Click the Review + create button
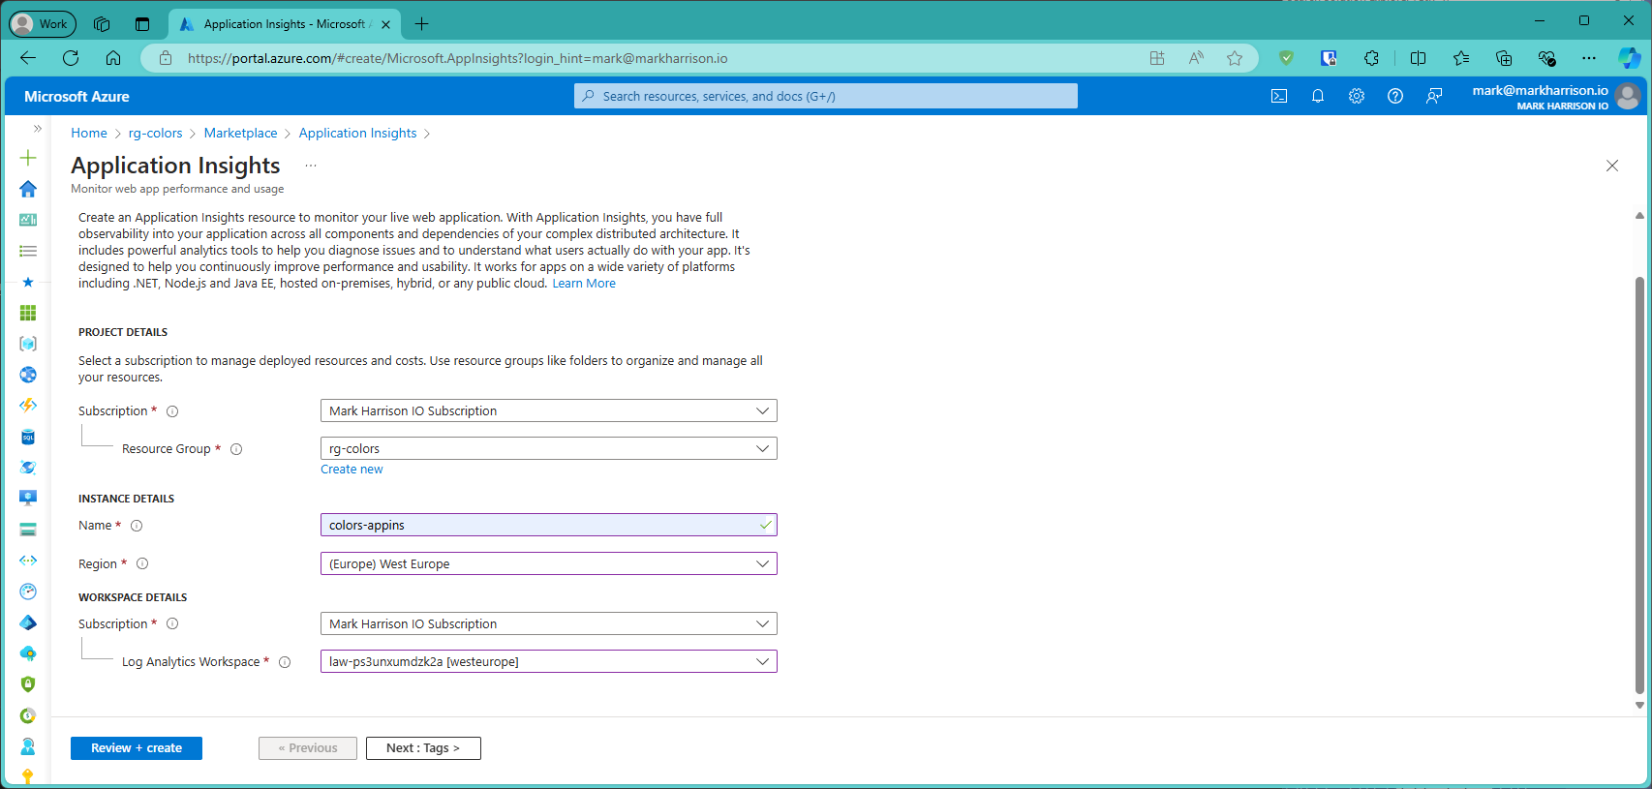The width and height of the screenshot is (1652, 789). pos(137,748)
